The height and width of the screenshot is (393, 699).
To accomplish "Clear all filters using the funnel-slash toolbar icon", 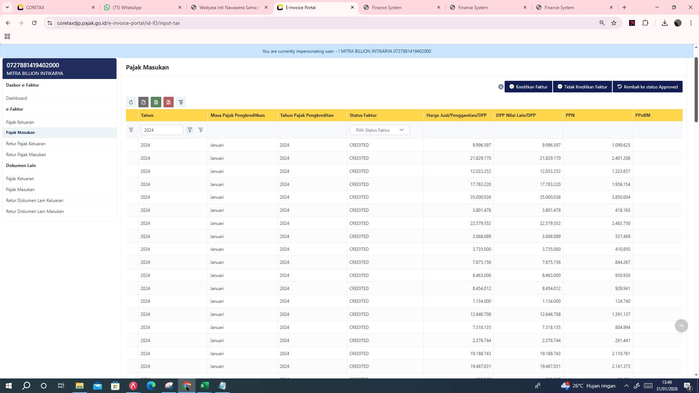I will tap(181, 102).
